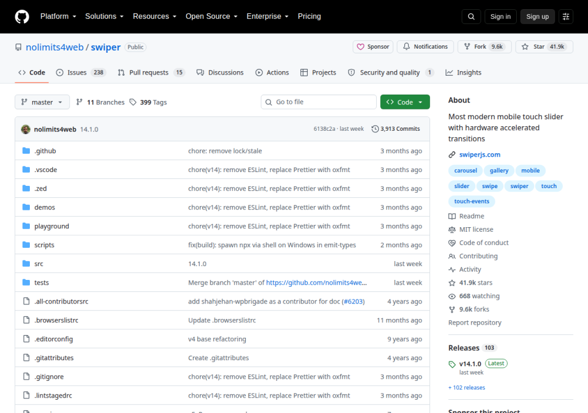
Task: Open the .gitignore file
Action: [49, 377]
